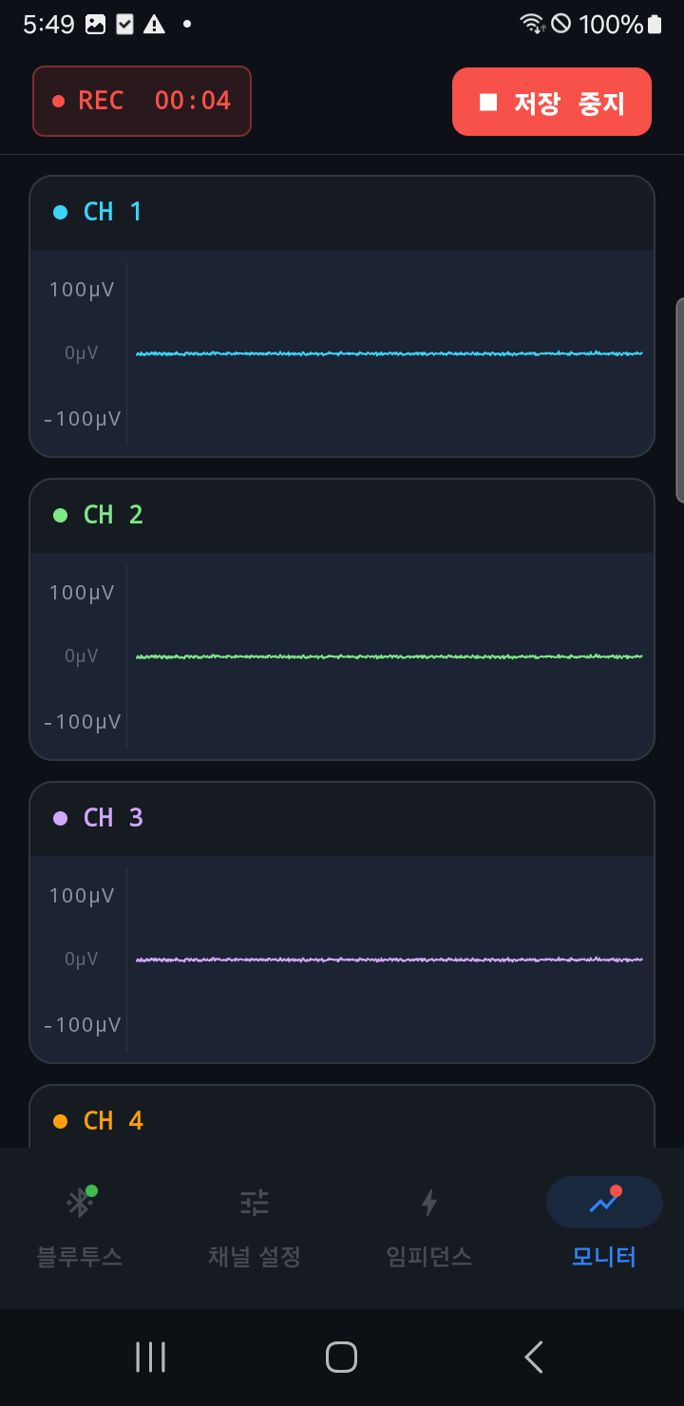
Task: Tap the stop square icon in 저장 중지
Action: point(488,102)
